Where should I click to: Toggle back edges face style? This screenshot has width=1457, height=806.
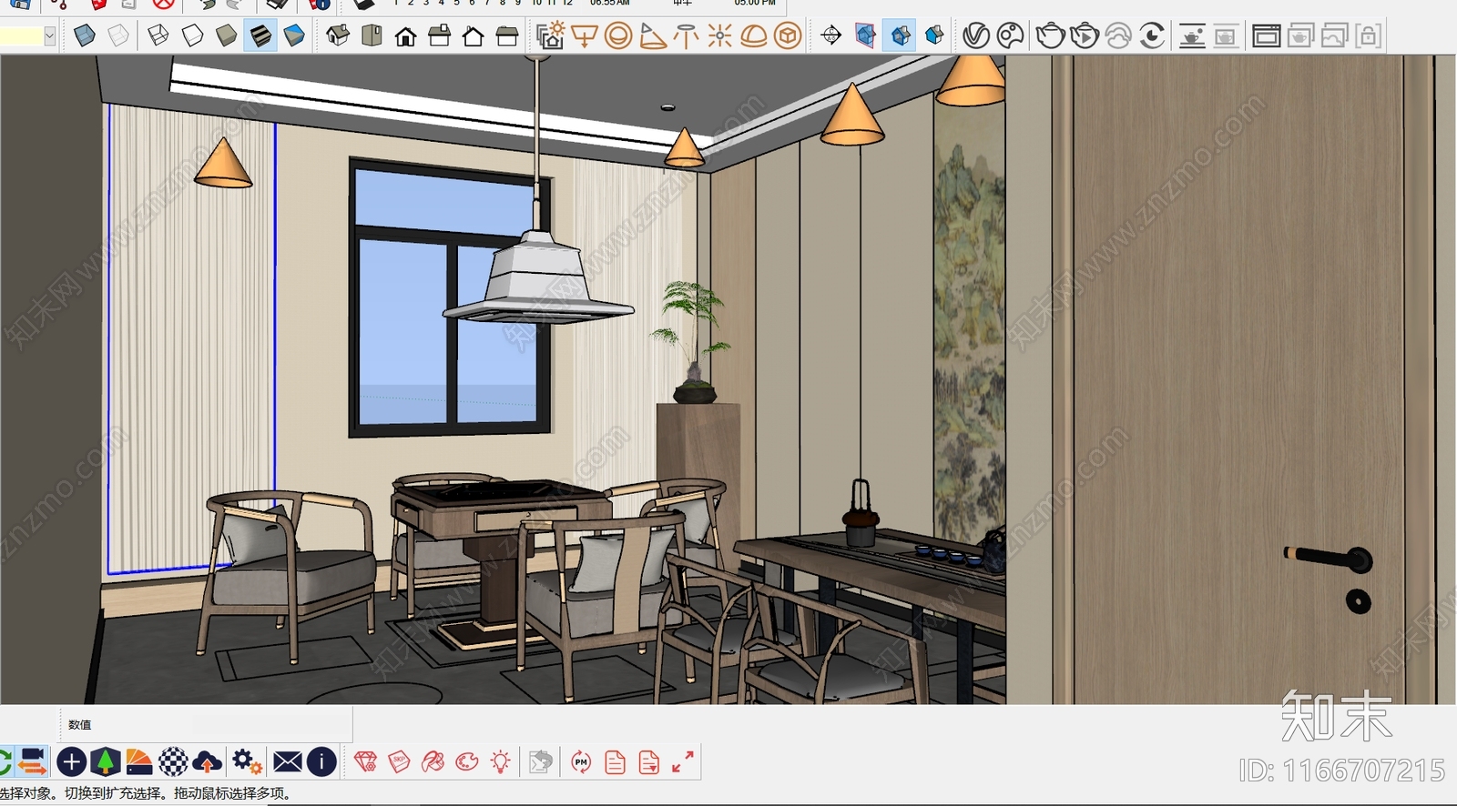tap(118, 35)
